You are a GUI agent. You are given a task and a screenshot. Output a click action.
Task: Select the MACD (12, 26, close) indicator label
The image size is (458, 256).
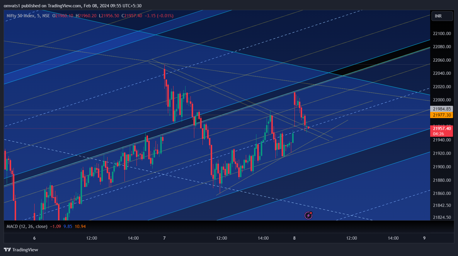27,226
